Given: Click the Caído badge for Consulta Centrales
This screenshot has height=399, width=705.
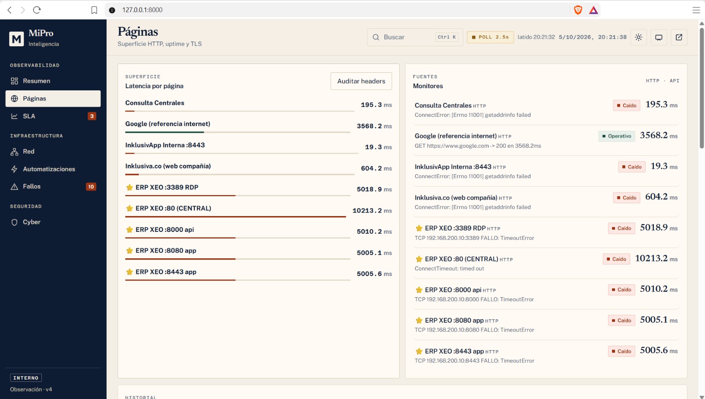Looking at the screenshot, I should click(627, 105).
